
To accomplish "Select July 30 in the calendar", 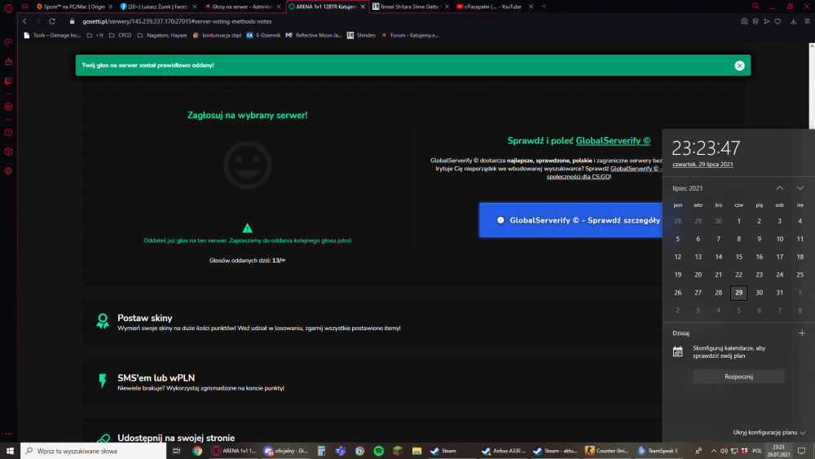I will tap(759, 293).
